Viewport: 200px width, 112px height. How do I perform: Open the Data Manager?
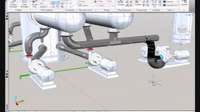click(x=24, y=4)
